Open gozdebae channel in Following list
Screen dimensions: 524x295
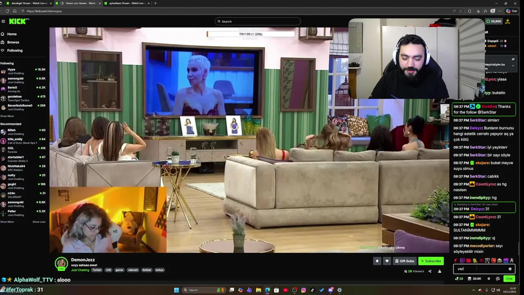click(23, 98)
